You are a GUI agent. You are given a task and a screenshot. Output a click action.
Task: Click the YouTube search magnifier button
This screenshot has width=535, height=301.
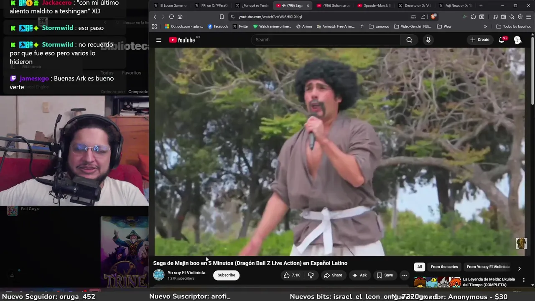pos(409,40)
